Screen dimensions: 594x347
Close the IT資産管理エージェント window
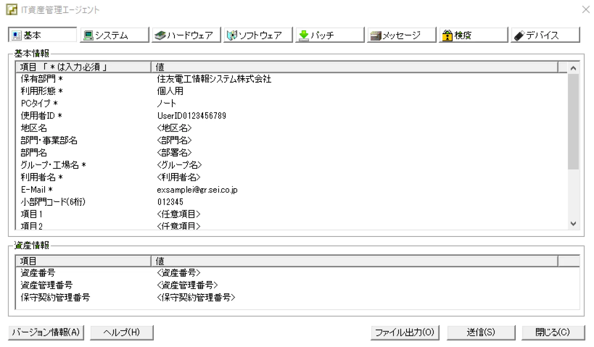[x=586, y=9]
